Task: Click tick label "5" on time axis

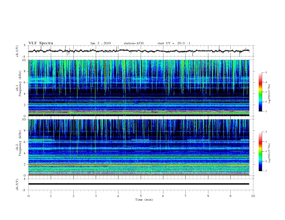Action: [x=141, y=196]
